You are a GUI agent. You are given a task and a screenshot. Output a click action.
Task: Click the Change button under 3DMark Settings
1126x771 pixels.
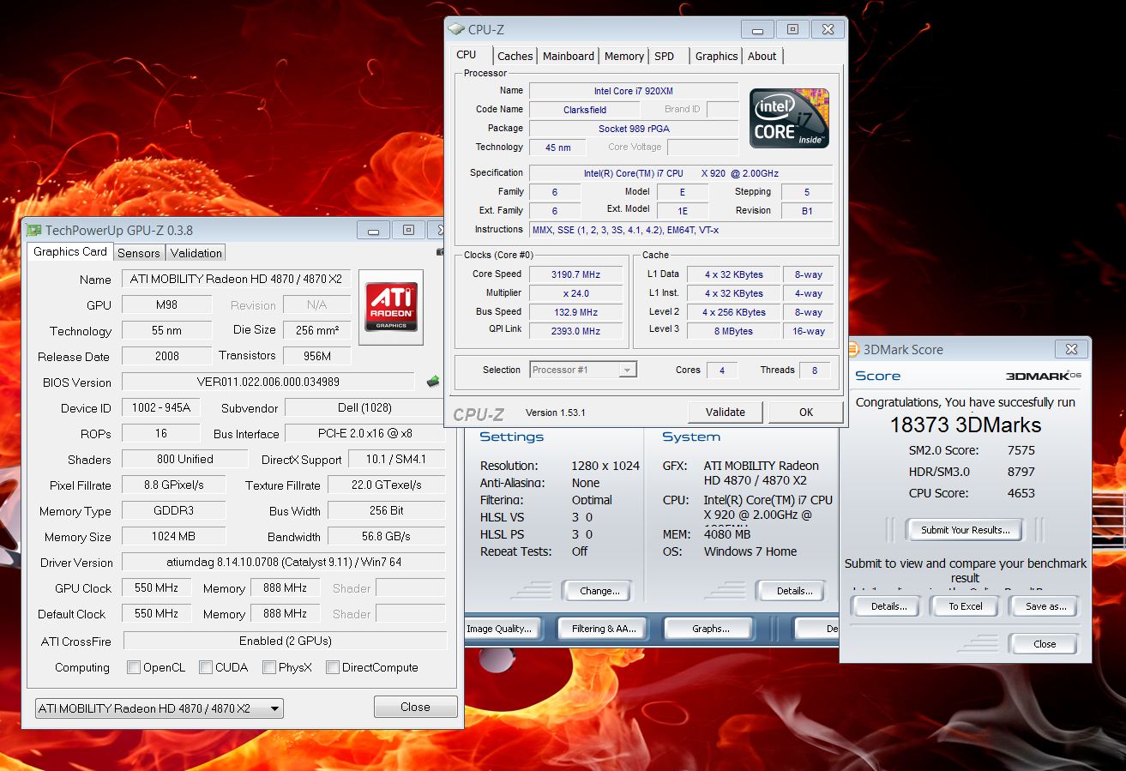(599, 591)
